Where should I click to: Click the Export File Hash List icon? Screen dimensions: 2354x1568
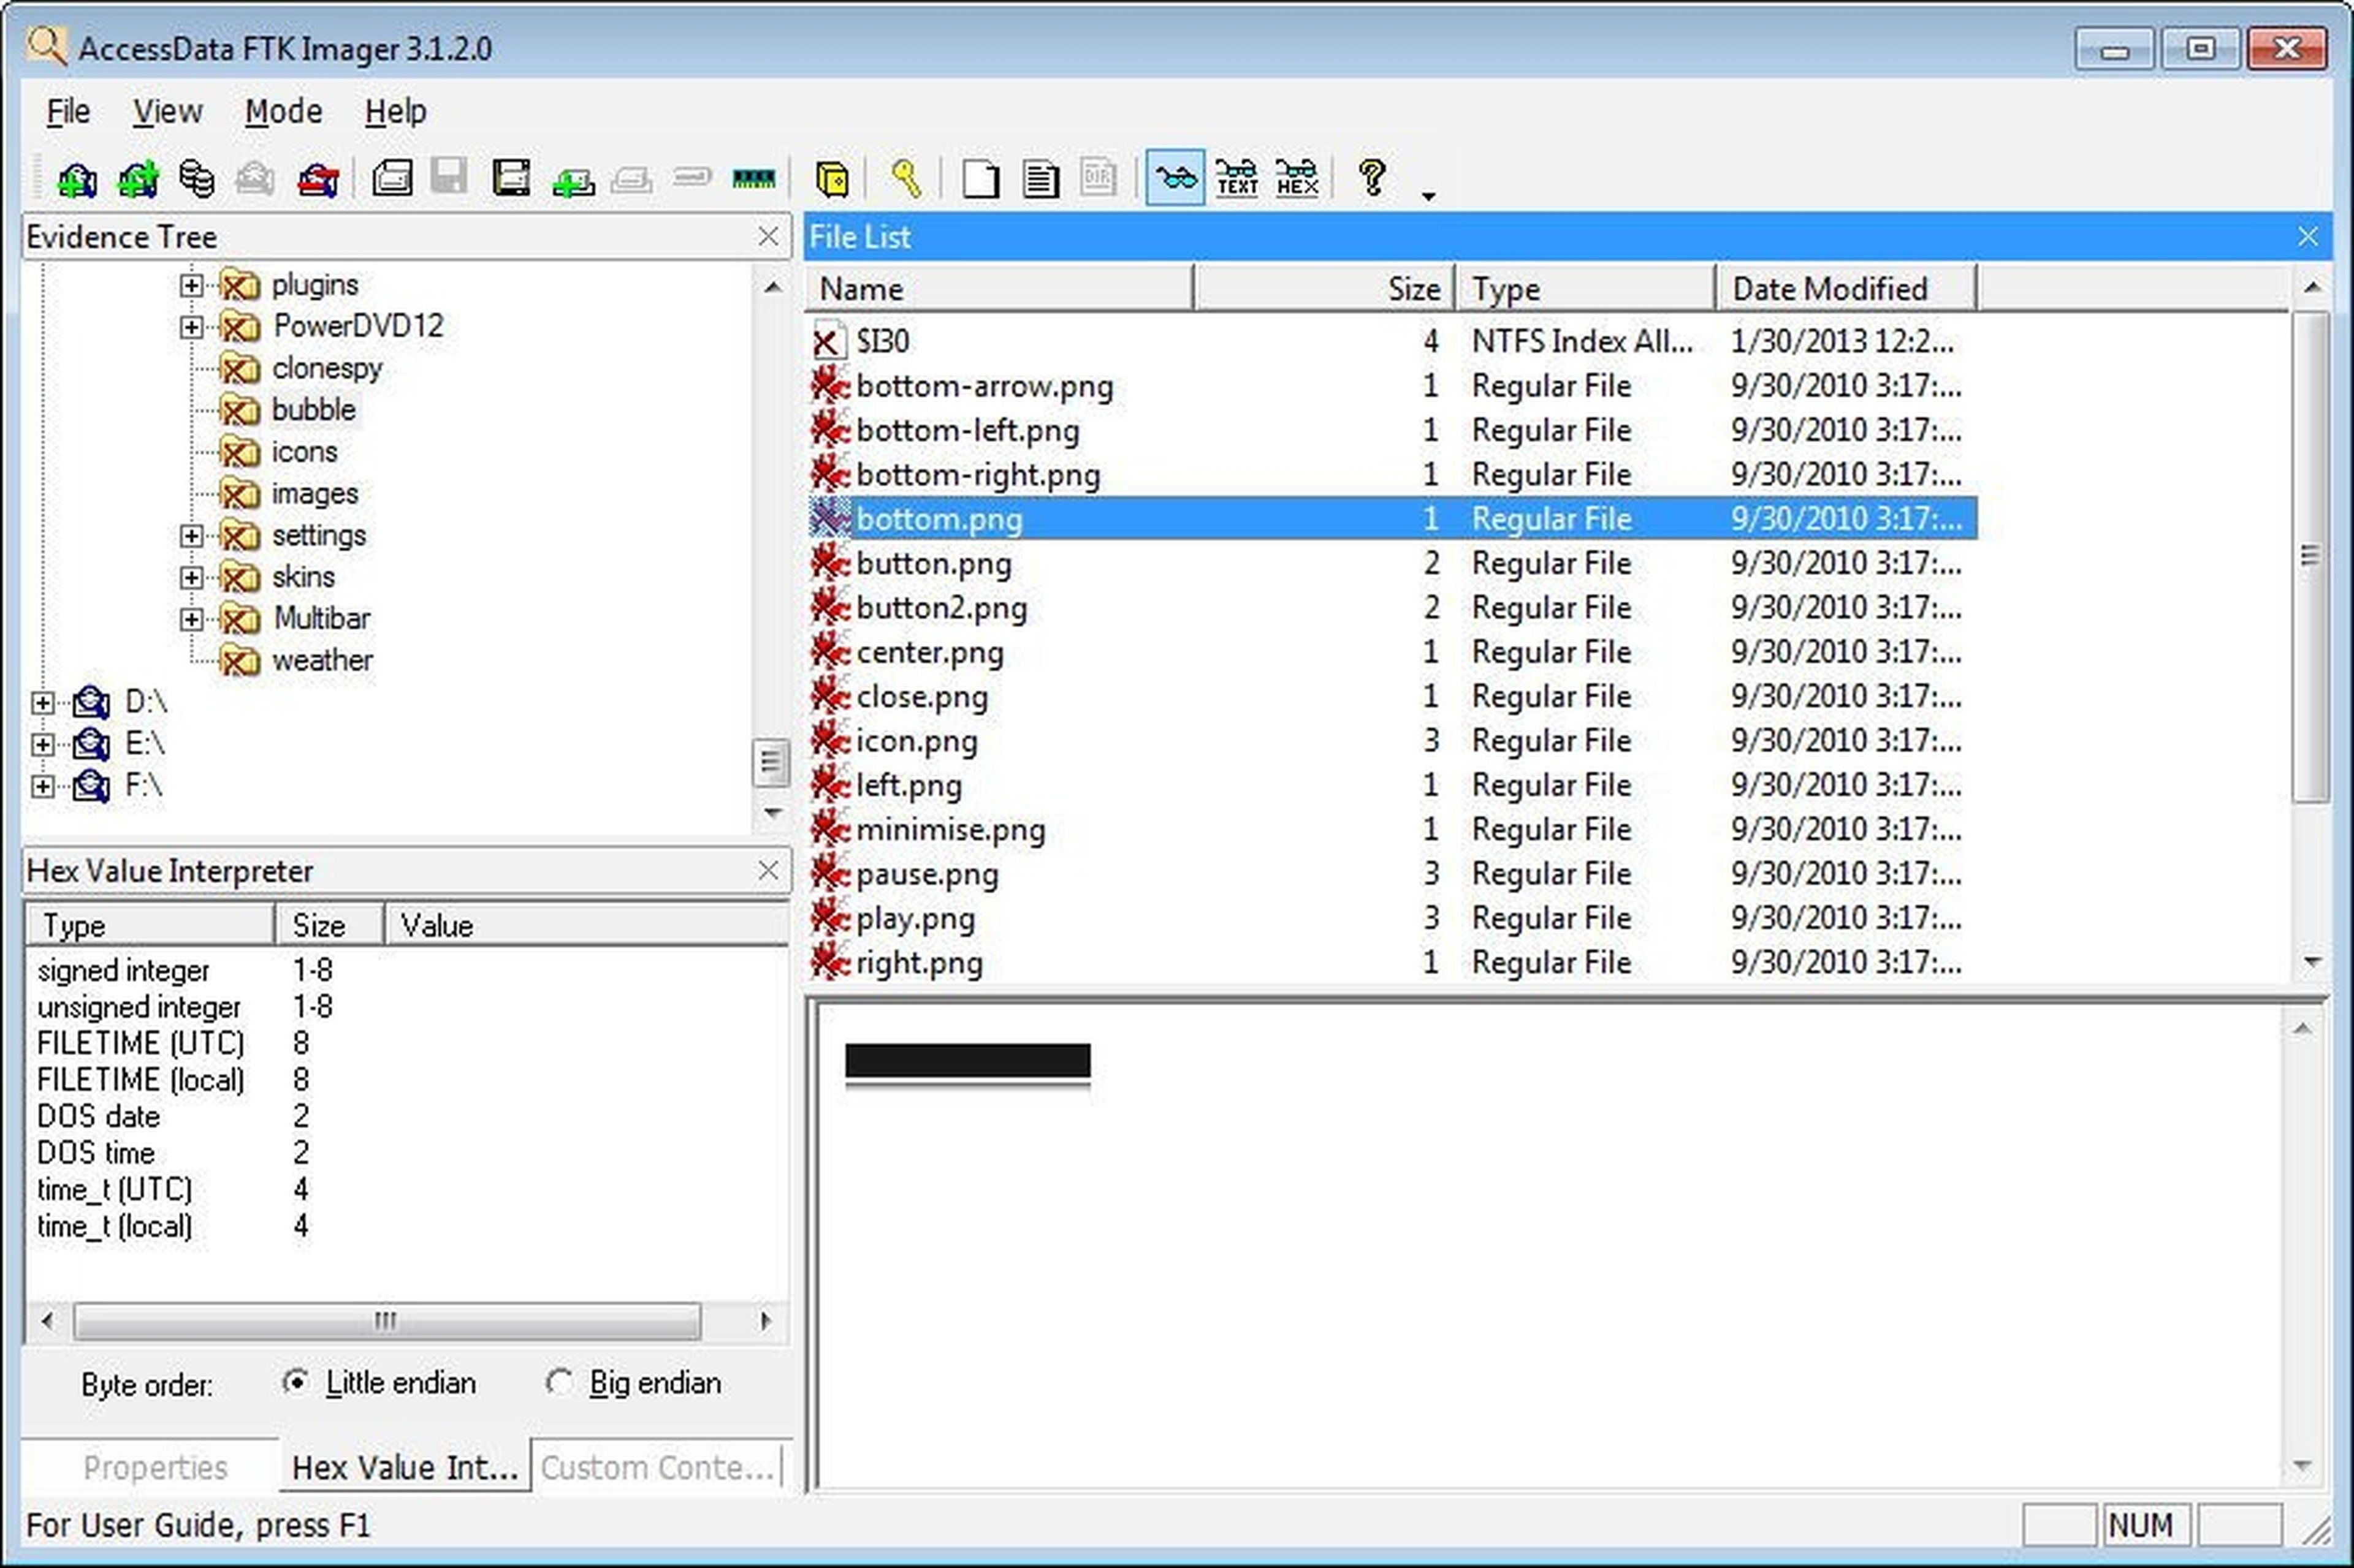click(1040, 179)
